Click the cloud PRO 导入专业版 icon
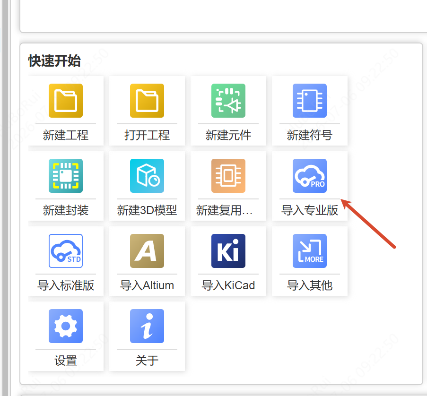 (x=310, y=176)
